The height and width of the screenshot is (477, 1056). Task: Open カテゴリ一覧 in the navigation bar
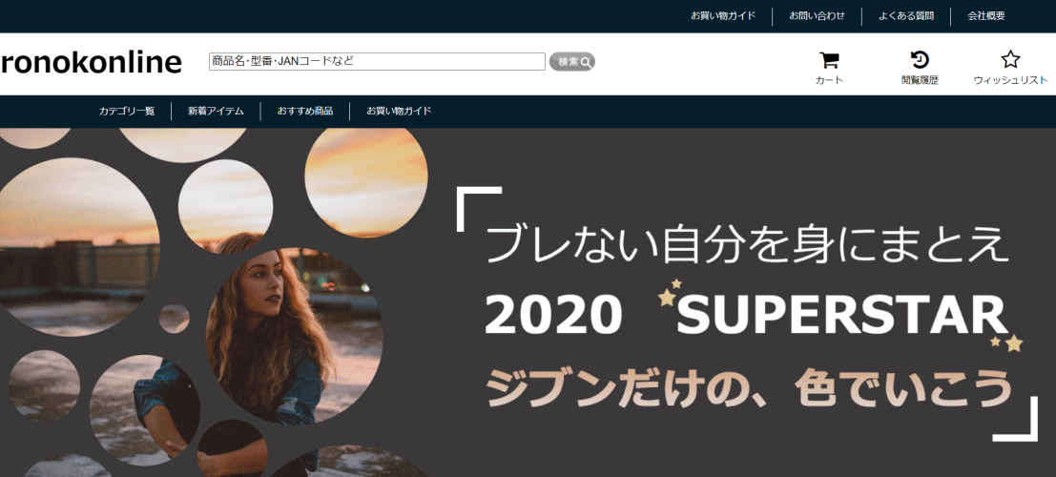click(x=127, y=112)
